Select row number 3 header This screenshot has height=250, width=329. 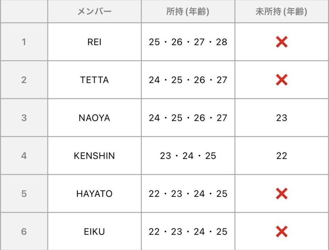click(x=24, y=118)
